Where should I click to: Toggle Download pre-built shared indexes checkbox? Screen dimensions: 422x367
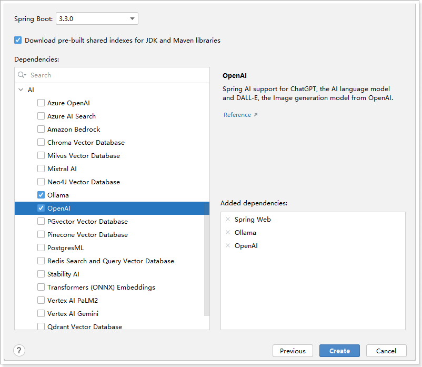pos(18,41)
